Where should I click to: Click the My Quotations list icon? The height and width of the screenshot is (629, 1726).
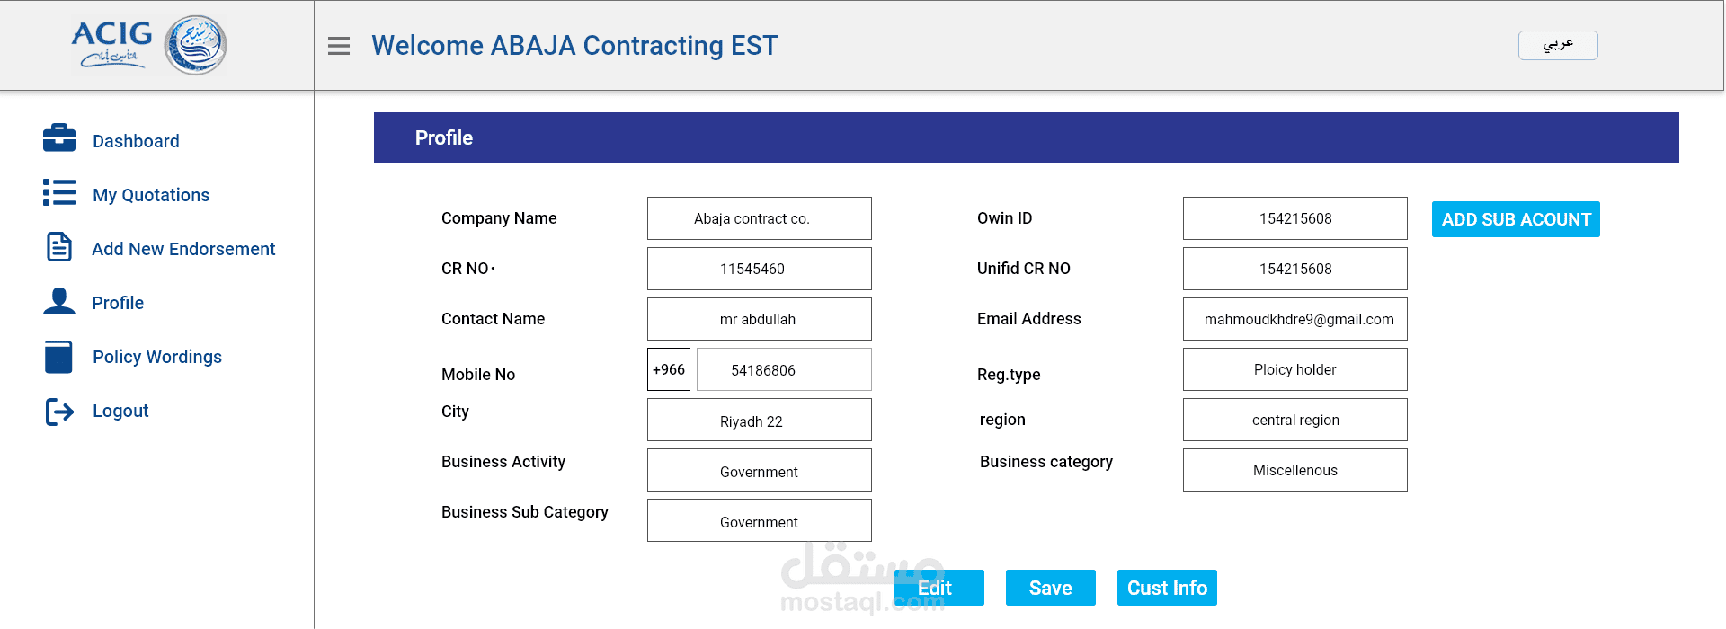59,192
